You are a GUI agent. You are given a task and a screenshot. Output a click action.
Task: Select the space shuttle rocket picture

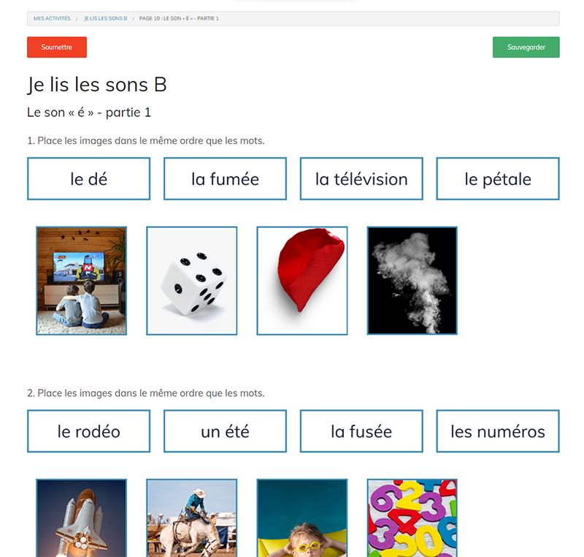coord(82,518)
